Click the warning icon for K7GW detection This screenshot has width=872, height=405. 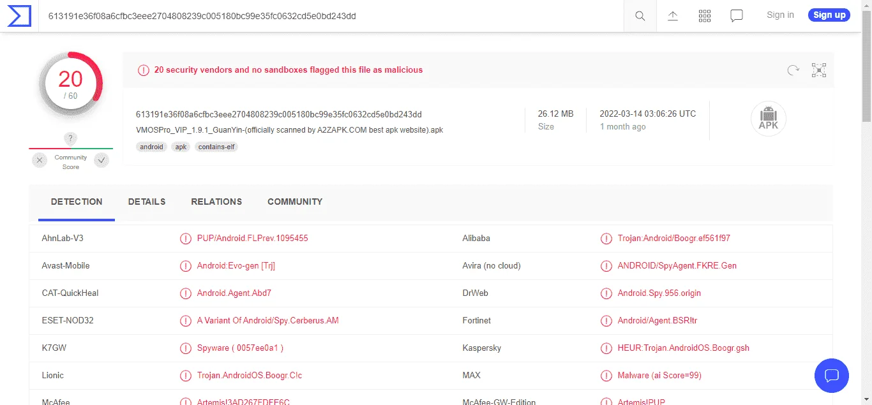point(186,348)
